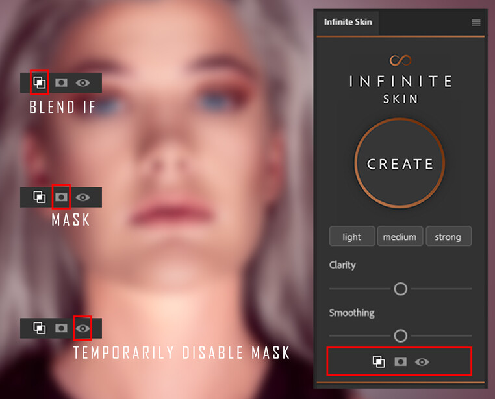The width and height of the screenshot is (495, 399).
Task: Toggle the eye icon in Infinite Skin panel
Action: point(422,362)
